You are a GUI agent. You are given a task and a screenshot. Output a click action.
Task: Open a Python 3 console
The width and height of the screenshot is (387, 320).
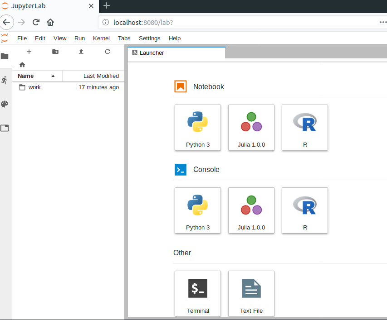(198, 210)
